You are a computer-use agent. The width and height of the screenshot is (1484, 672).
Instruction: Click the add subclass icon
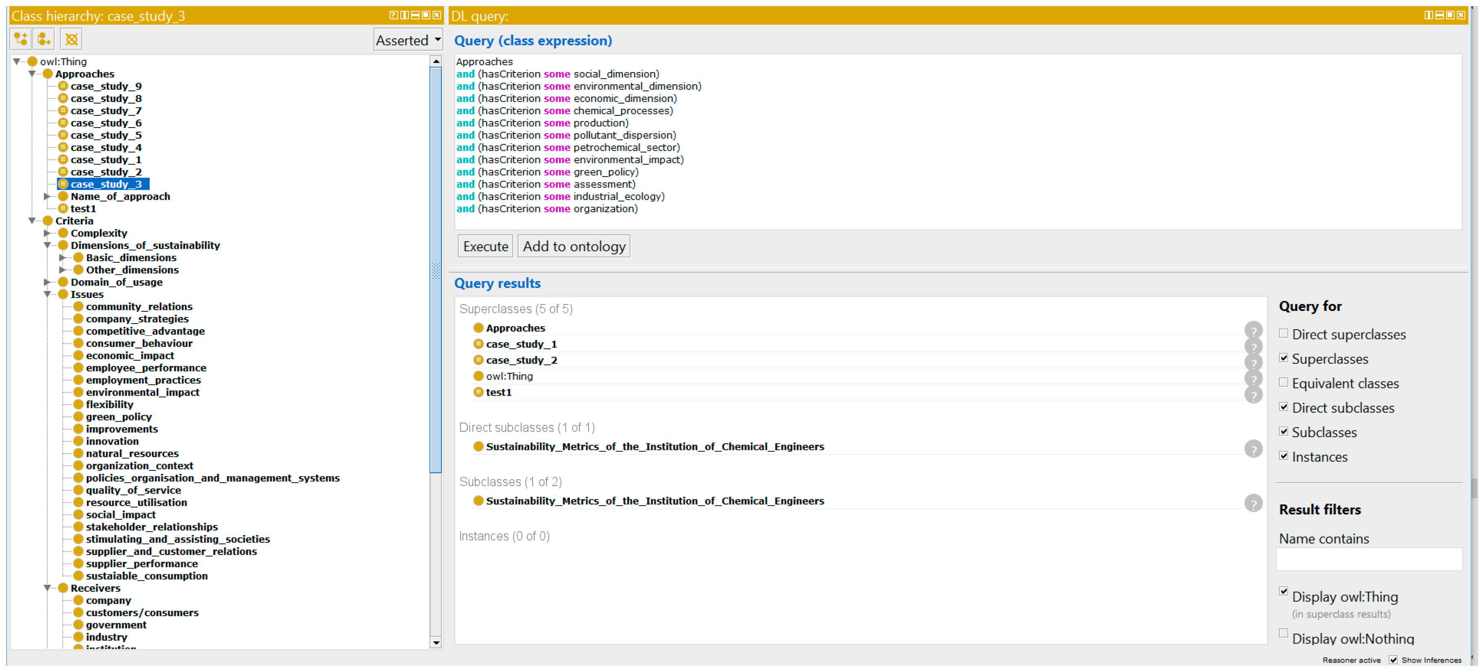pyautogui.click(x=21, y=39)
